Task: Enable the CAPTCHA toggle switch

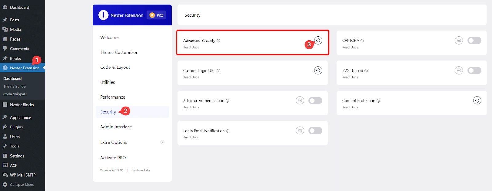Action: pos(474,40)
